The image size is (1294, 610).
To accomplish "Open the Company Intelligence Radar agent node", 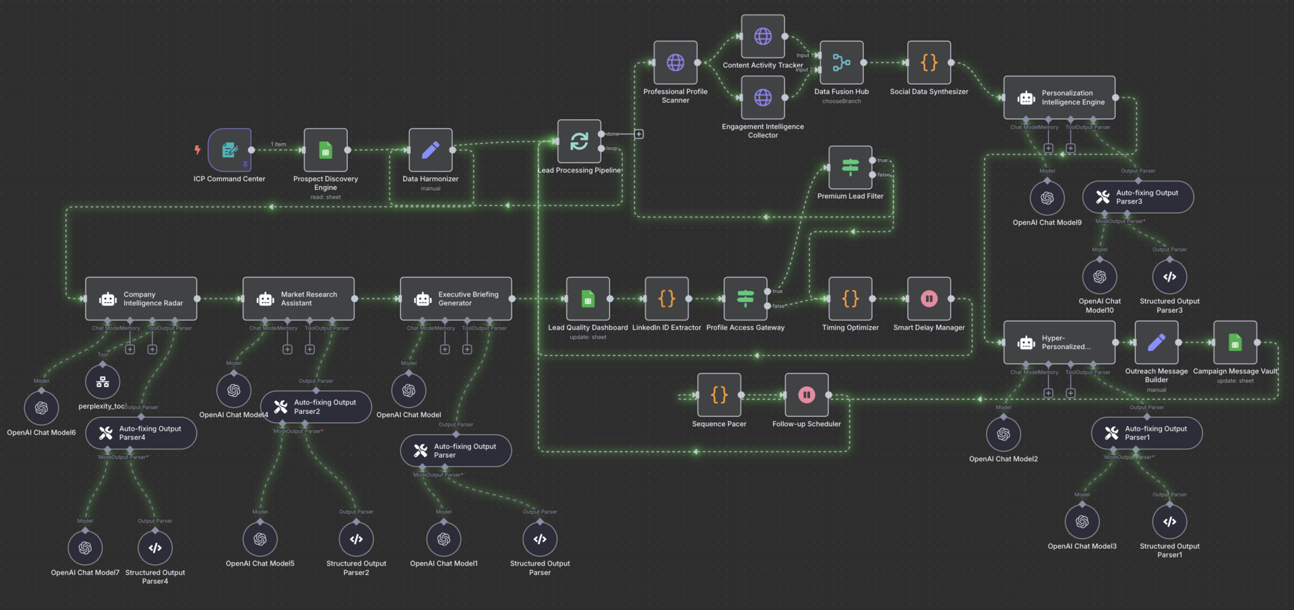I will [x=141, y=299].
